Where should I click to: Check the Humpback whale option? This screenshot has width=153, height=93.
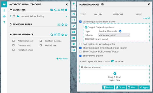(x=13, y=50)
